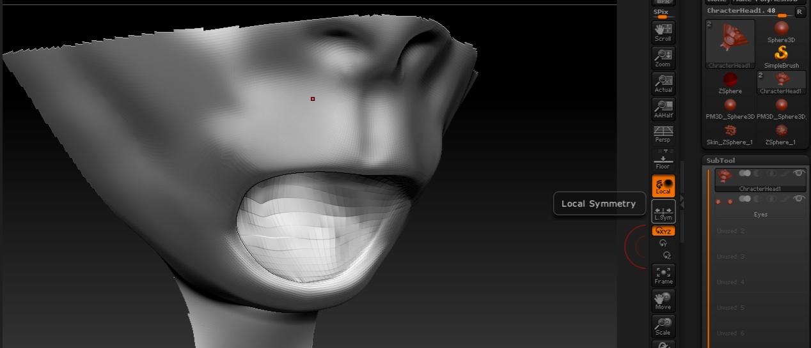This screenshot has width=811, height=348.
Task: Select small ChracterHead1 tool next to ZSphere
Action: (781, 83)
